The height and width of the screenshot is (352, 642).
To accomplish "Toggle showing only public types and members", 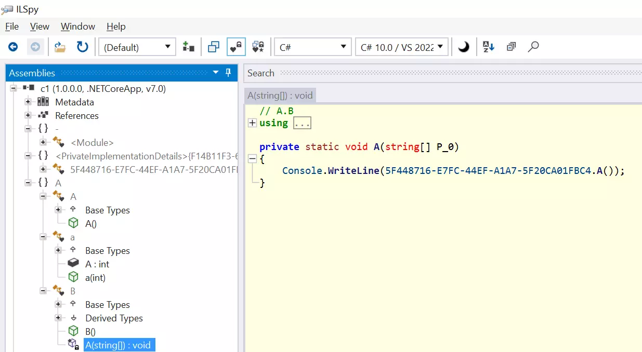I will coord(213,47).
